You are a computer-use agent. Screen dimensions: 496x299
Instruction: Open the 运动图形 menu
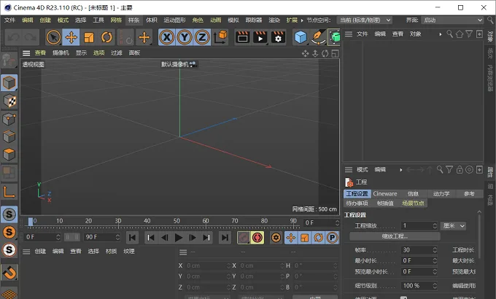coord(174,20)
